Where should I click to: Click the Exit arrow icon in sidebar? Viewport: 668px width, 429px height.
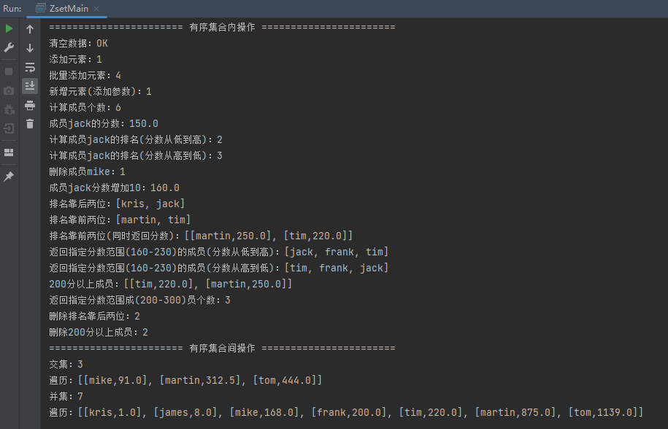click(x=9, y=128)
